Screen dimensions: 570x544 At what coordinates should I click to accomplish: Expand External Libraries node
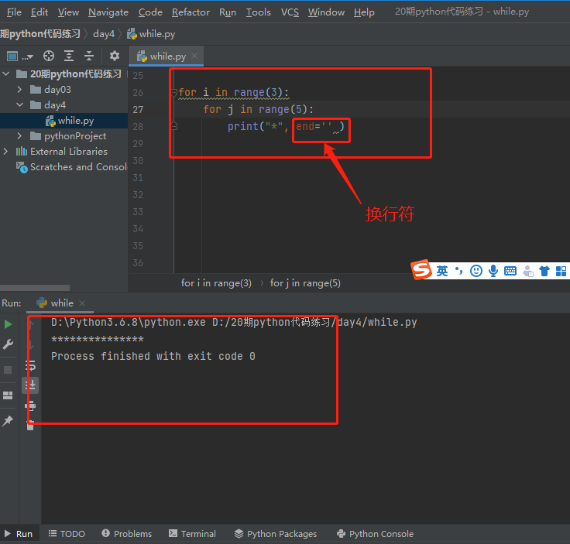click(x=7, y=152)
